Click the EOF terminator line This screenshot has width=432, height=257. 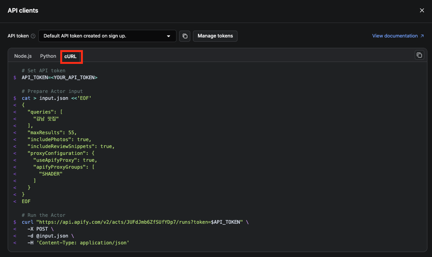pyautogui.click(x=26, y=201)
